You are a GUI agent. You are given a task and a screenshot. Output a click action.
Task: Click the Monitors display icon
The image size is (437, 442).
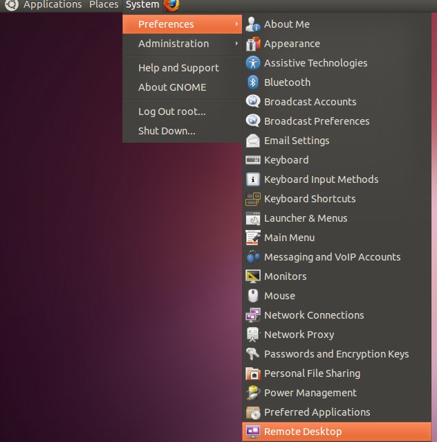point(252,276)
